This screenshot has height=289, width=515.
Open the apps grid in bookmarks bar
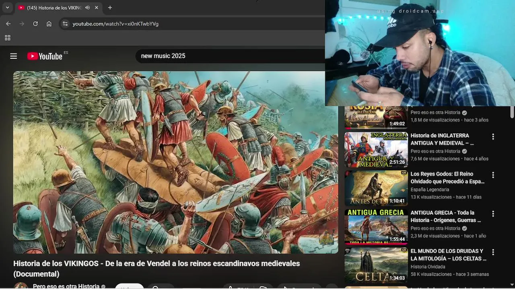coord(7,38)
